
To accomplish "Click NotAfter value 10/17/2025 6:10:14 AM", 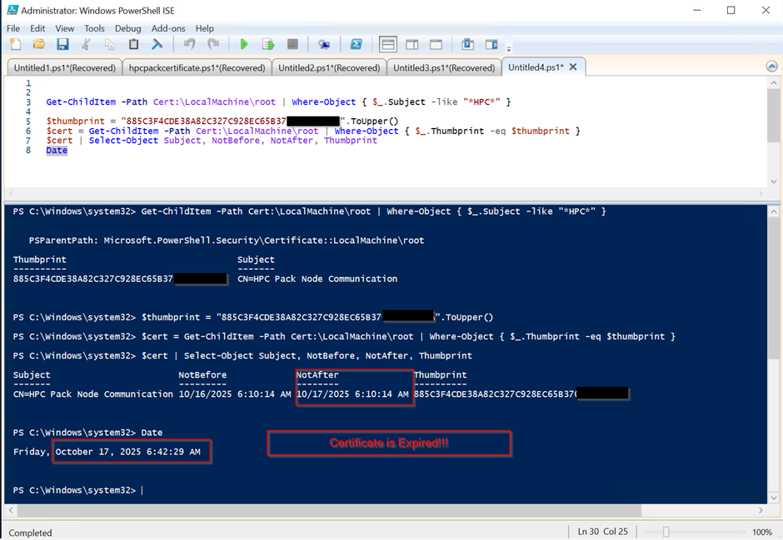I will (x=352, y=394).
